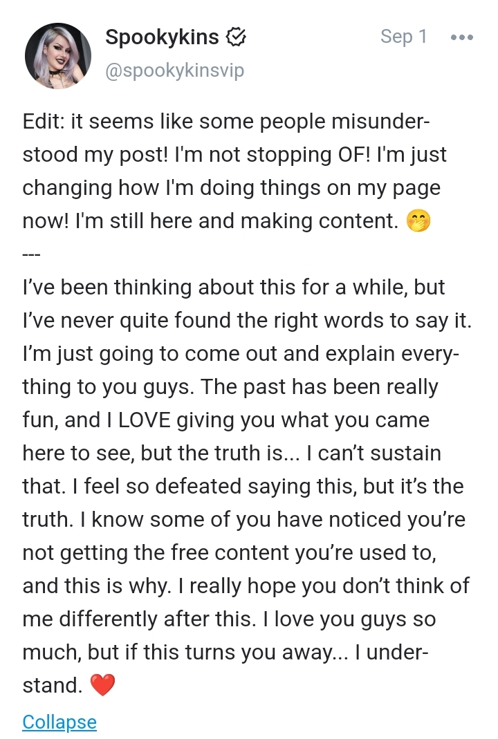Click the verified checkmark badge beside Spookykins

[237, 37]
